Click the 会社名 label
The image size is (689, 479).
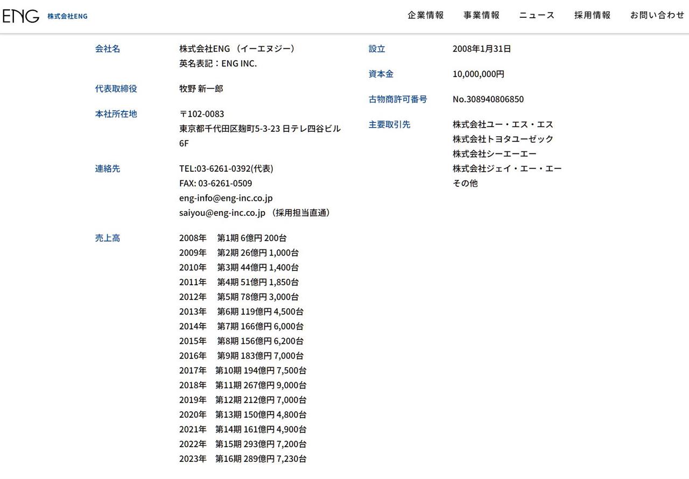[x=108, y=48]
